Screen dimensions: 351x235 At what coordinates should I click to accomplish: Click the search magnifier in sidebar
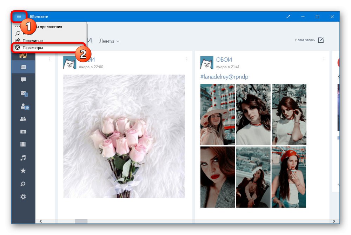pos(23,184)
